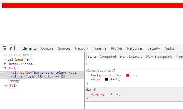Screen dimensions: 183x109
Task: Click the 'black;' property value
Action: 114,79
